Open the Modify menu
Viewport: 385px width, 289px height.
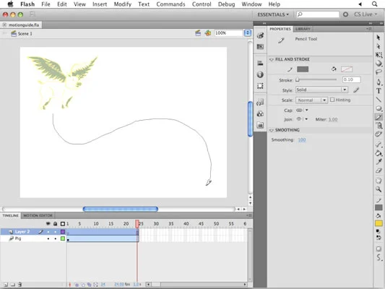(x=123, y=4)
